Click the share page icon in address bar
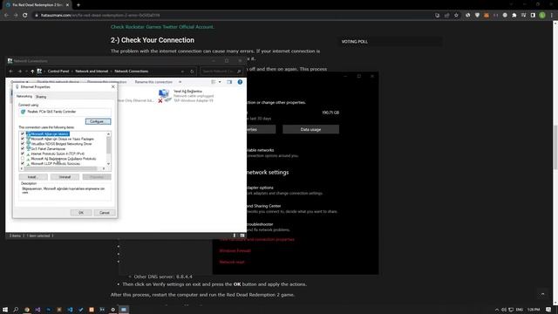 pyautogui.click(x=447, y=16)
